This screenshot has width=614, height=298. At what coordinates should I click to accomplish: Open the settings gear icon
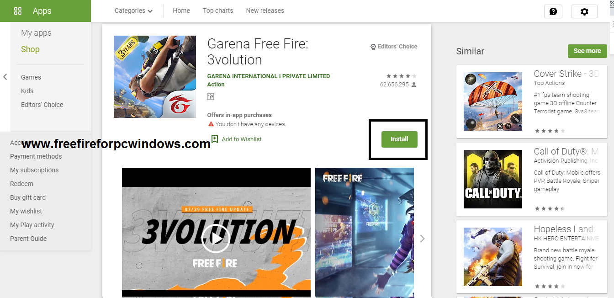[x=584, y=11]
